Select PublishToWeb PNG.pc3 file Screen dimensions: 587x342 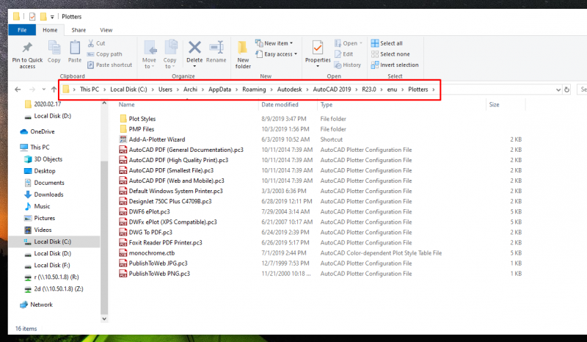tap(155, 274)
